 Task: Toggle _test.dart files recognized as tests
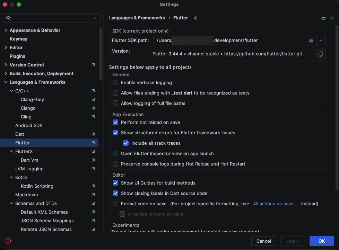(x=115, y=93)
